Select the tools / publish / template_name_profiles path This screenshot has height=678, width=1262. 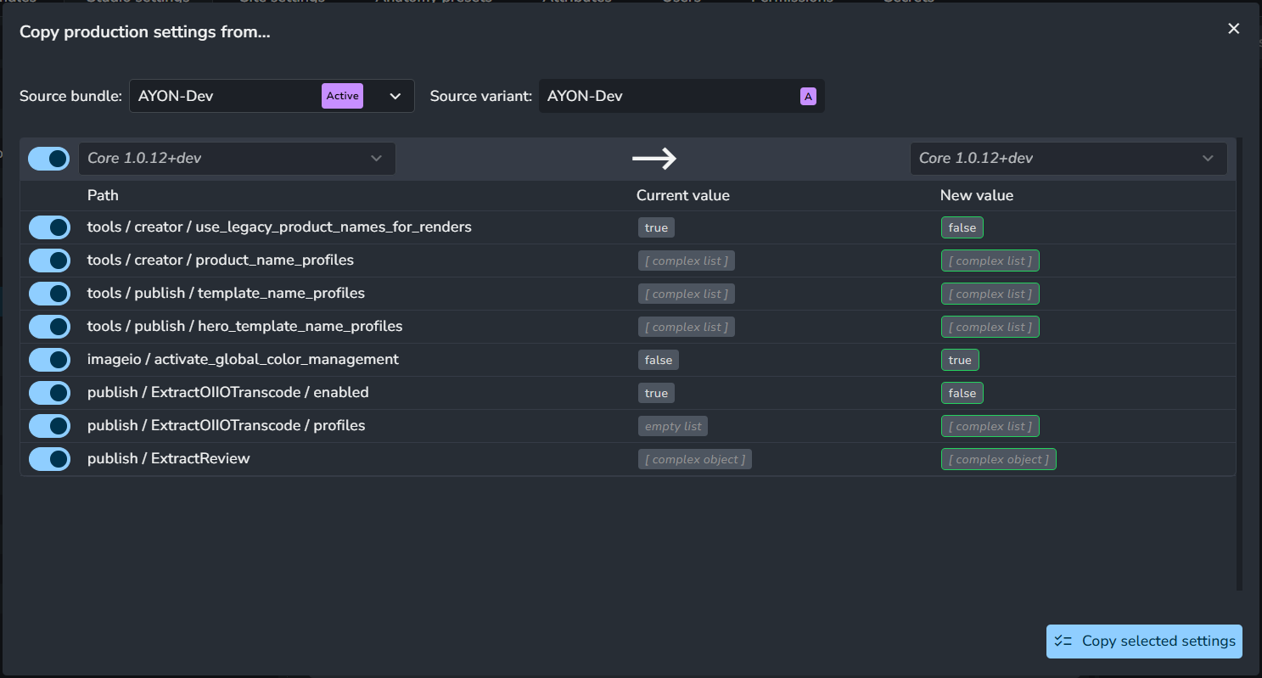(226, 294)
